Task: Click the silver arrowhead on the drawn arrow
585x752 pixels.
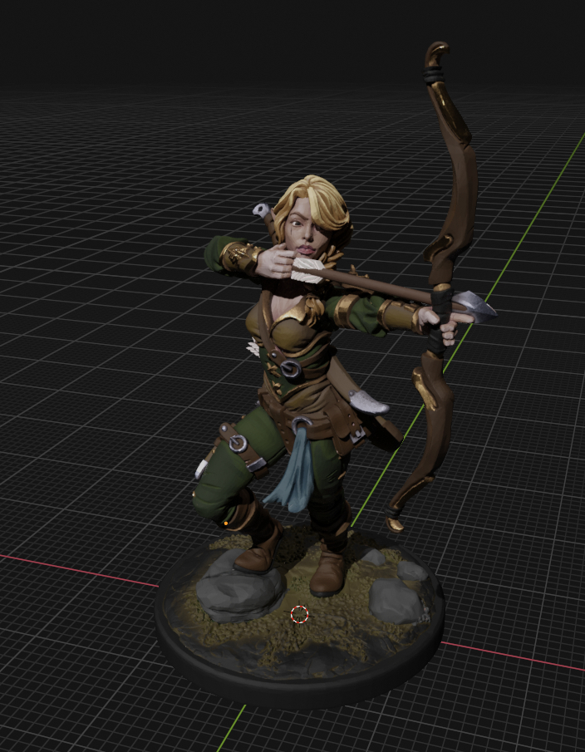Action: pos(474,307)
